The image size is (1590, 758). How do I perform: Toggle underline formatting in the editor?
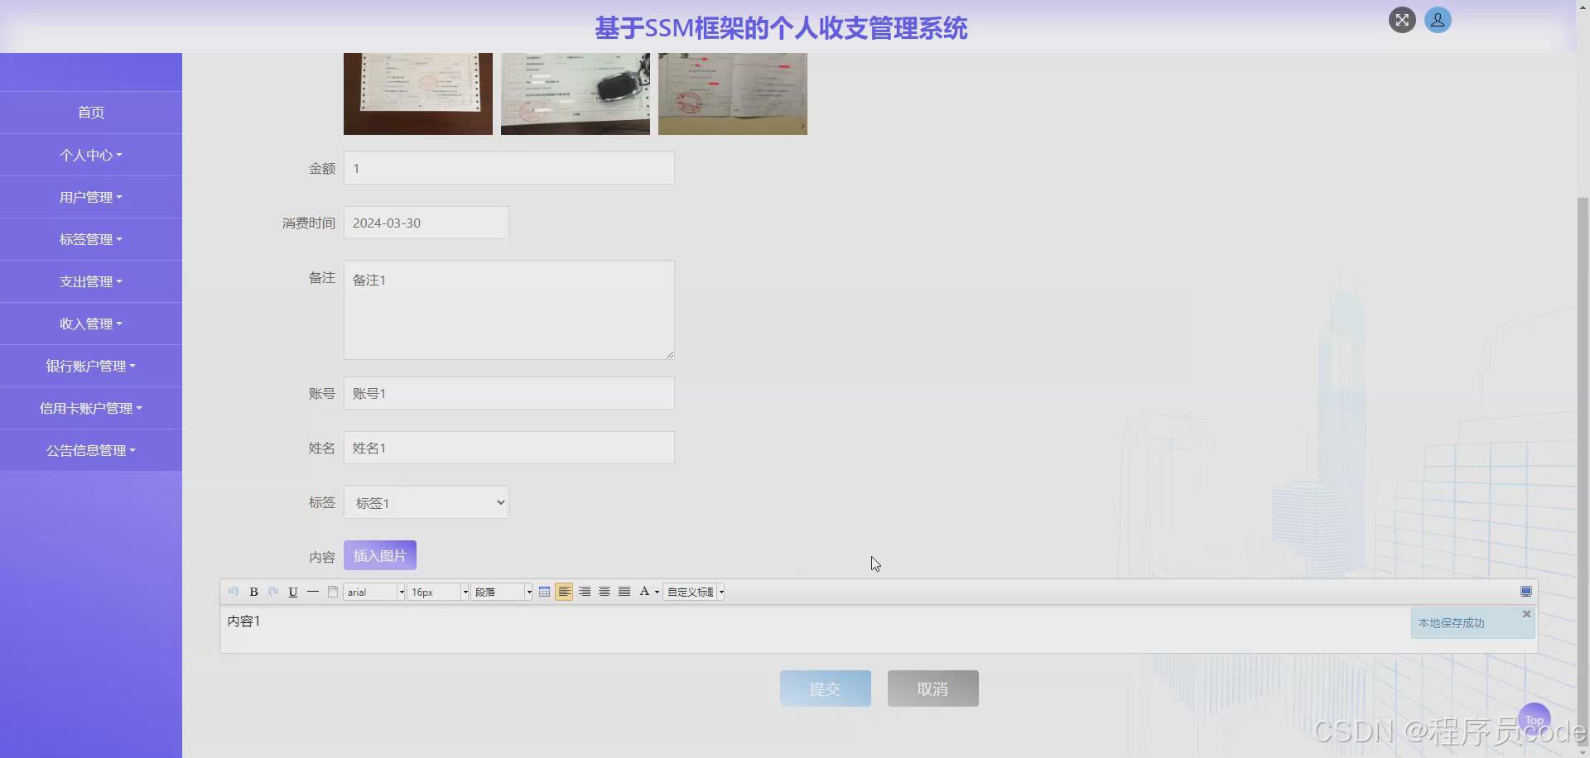click(x=292, y=592)
